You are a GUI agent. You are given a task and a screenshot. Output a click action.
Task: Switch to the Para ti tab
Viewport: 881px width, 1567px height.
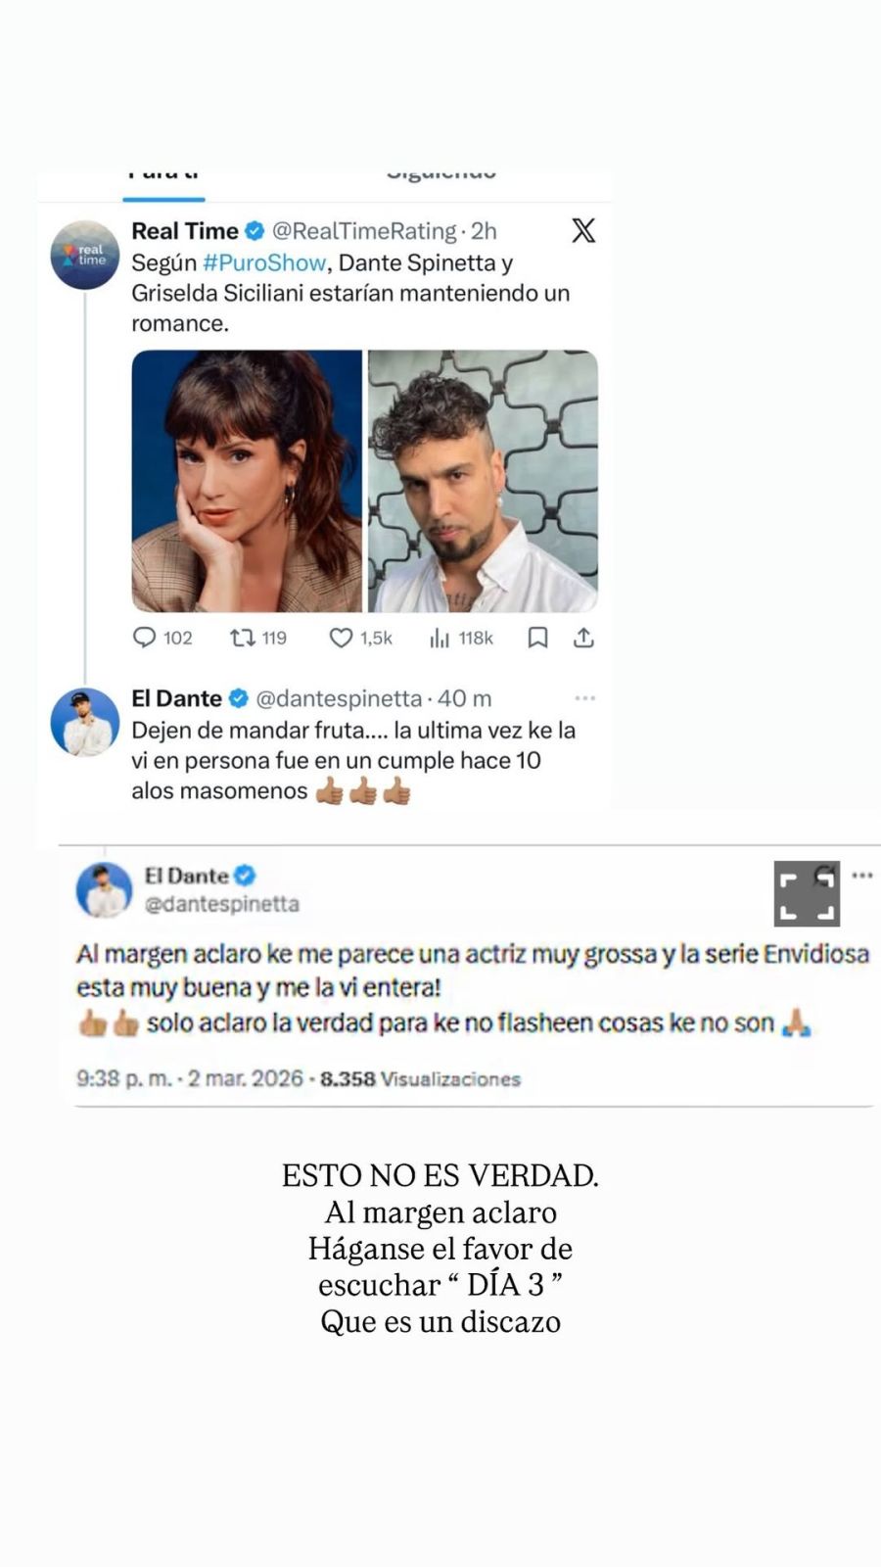click(163, 176)
